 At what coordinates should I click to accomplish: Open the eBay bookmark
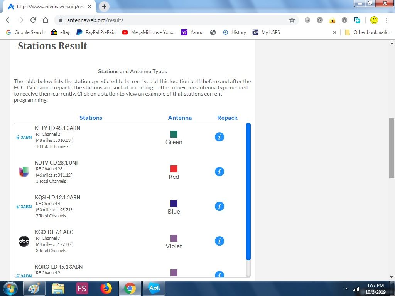(61, 32)
